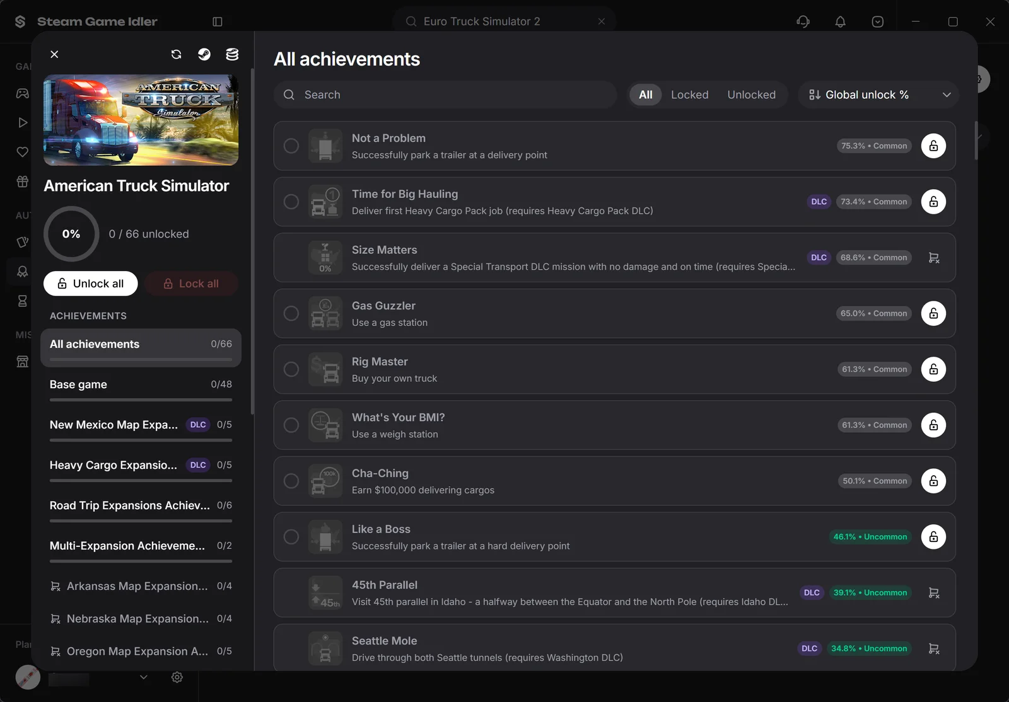
Task: Tick the Rig Master selection circle
Action: click(x=291, y=369)
